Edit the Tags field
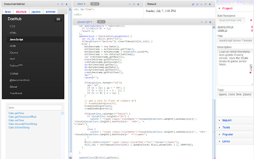Screen dimensions: 254x159 [x=235, y=95]
